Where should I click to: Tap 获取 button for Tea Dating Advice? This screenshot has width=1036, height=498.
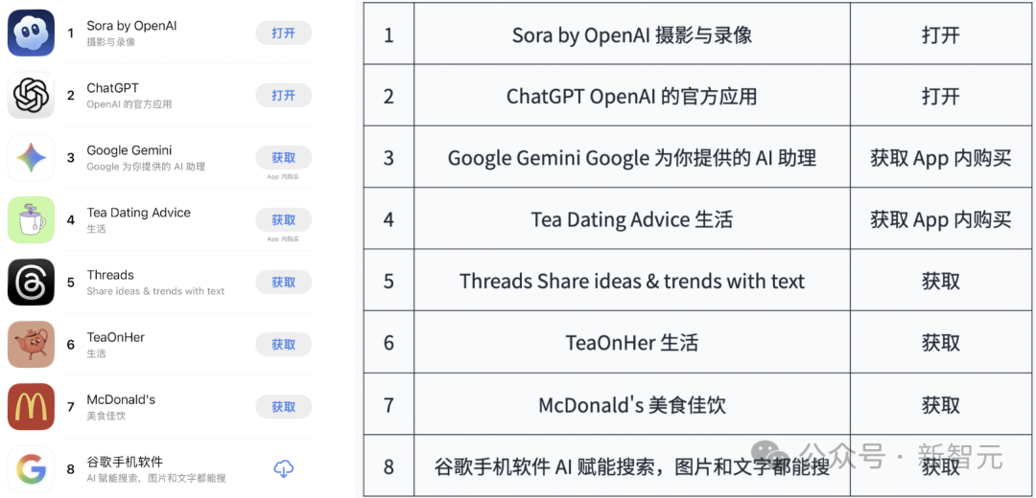283,220
